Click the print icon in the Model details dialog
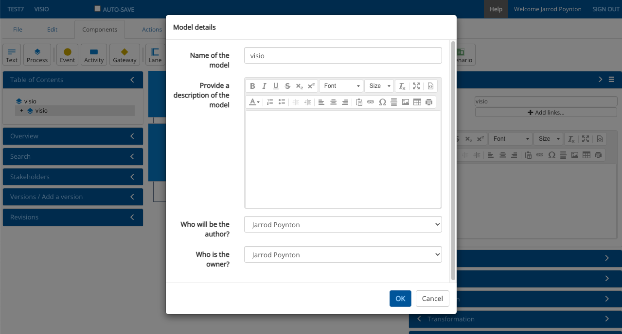This screenshot has height=334, width=622. [428, 102]
